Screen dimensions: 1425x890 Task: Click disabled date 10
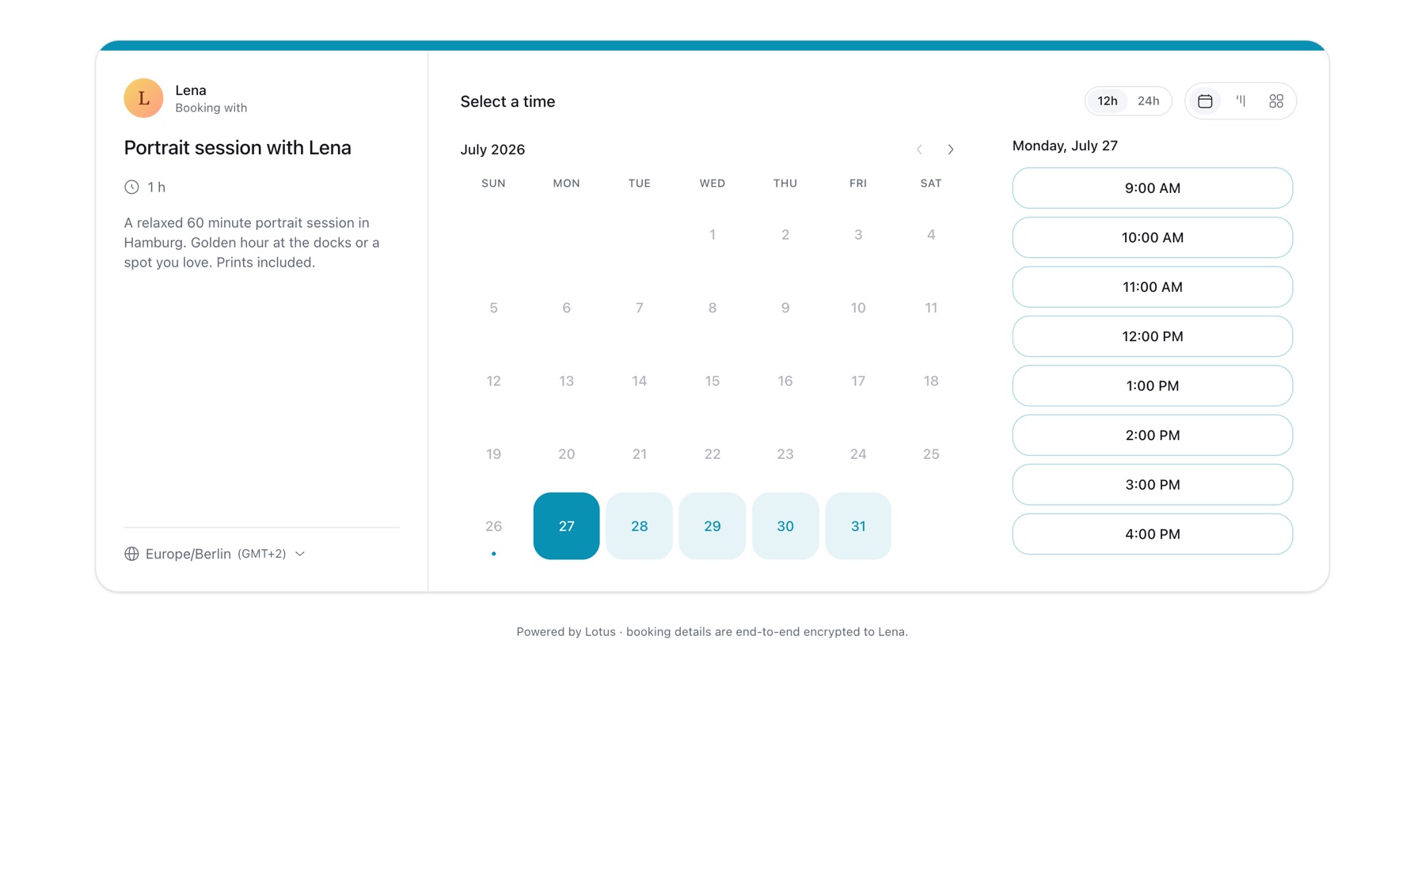pyautogui.click(x=858, y=308)
